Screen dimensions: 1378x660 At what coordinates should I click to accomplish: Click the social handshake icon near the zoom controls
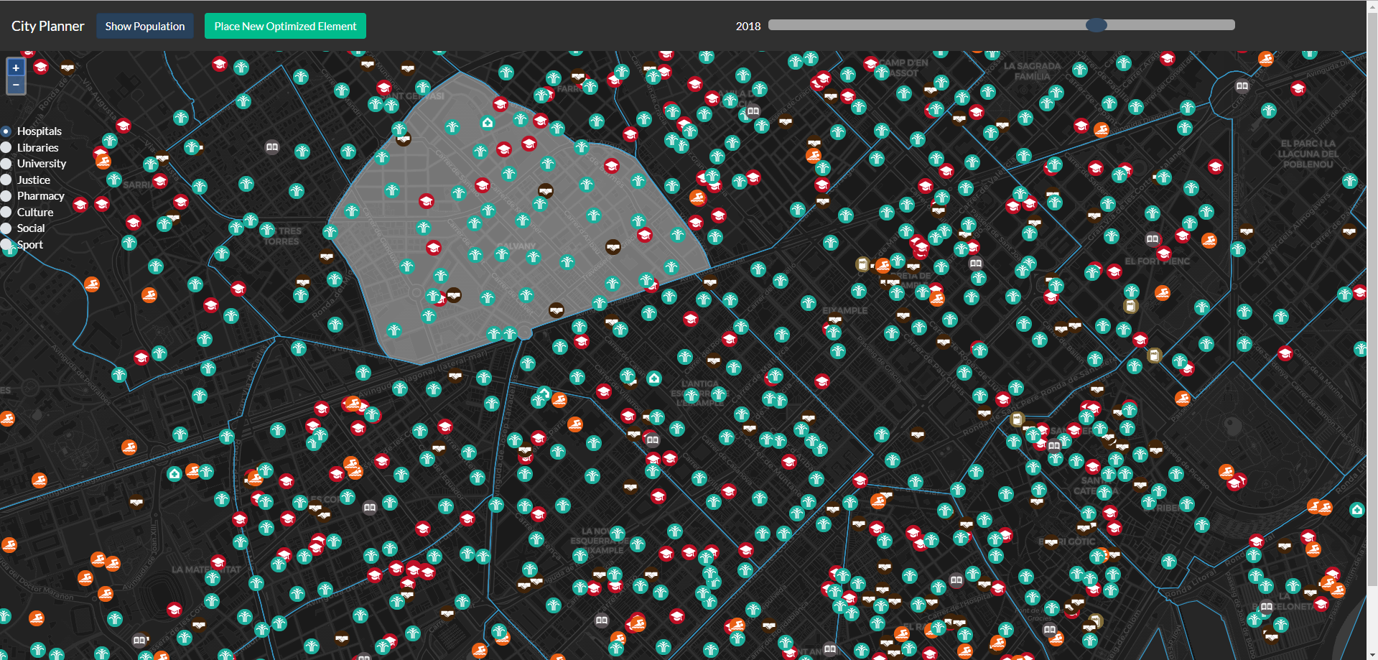[x=67, y=68]
